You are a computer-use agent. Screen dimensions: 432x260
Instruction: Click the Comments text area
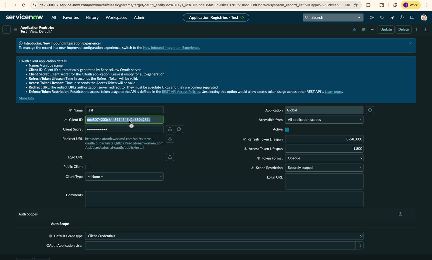tap(224, 199)
